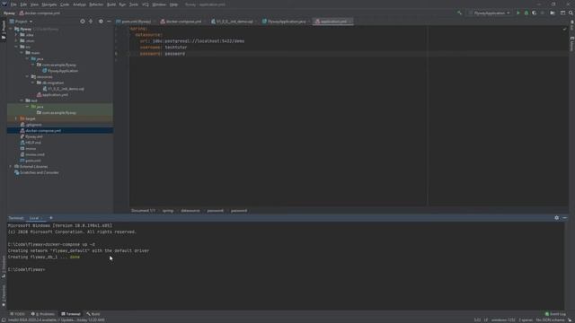Click the datasource breadcrumb below the editor
The width and height of the screenshot is (575, 323).
click(190, 211)
